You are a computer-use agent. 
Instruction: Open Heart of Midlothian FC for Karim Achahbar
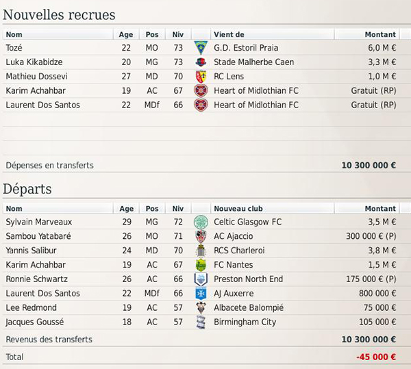tap(256, 90)
